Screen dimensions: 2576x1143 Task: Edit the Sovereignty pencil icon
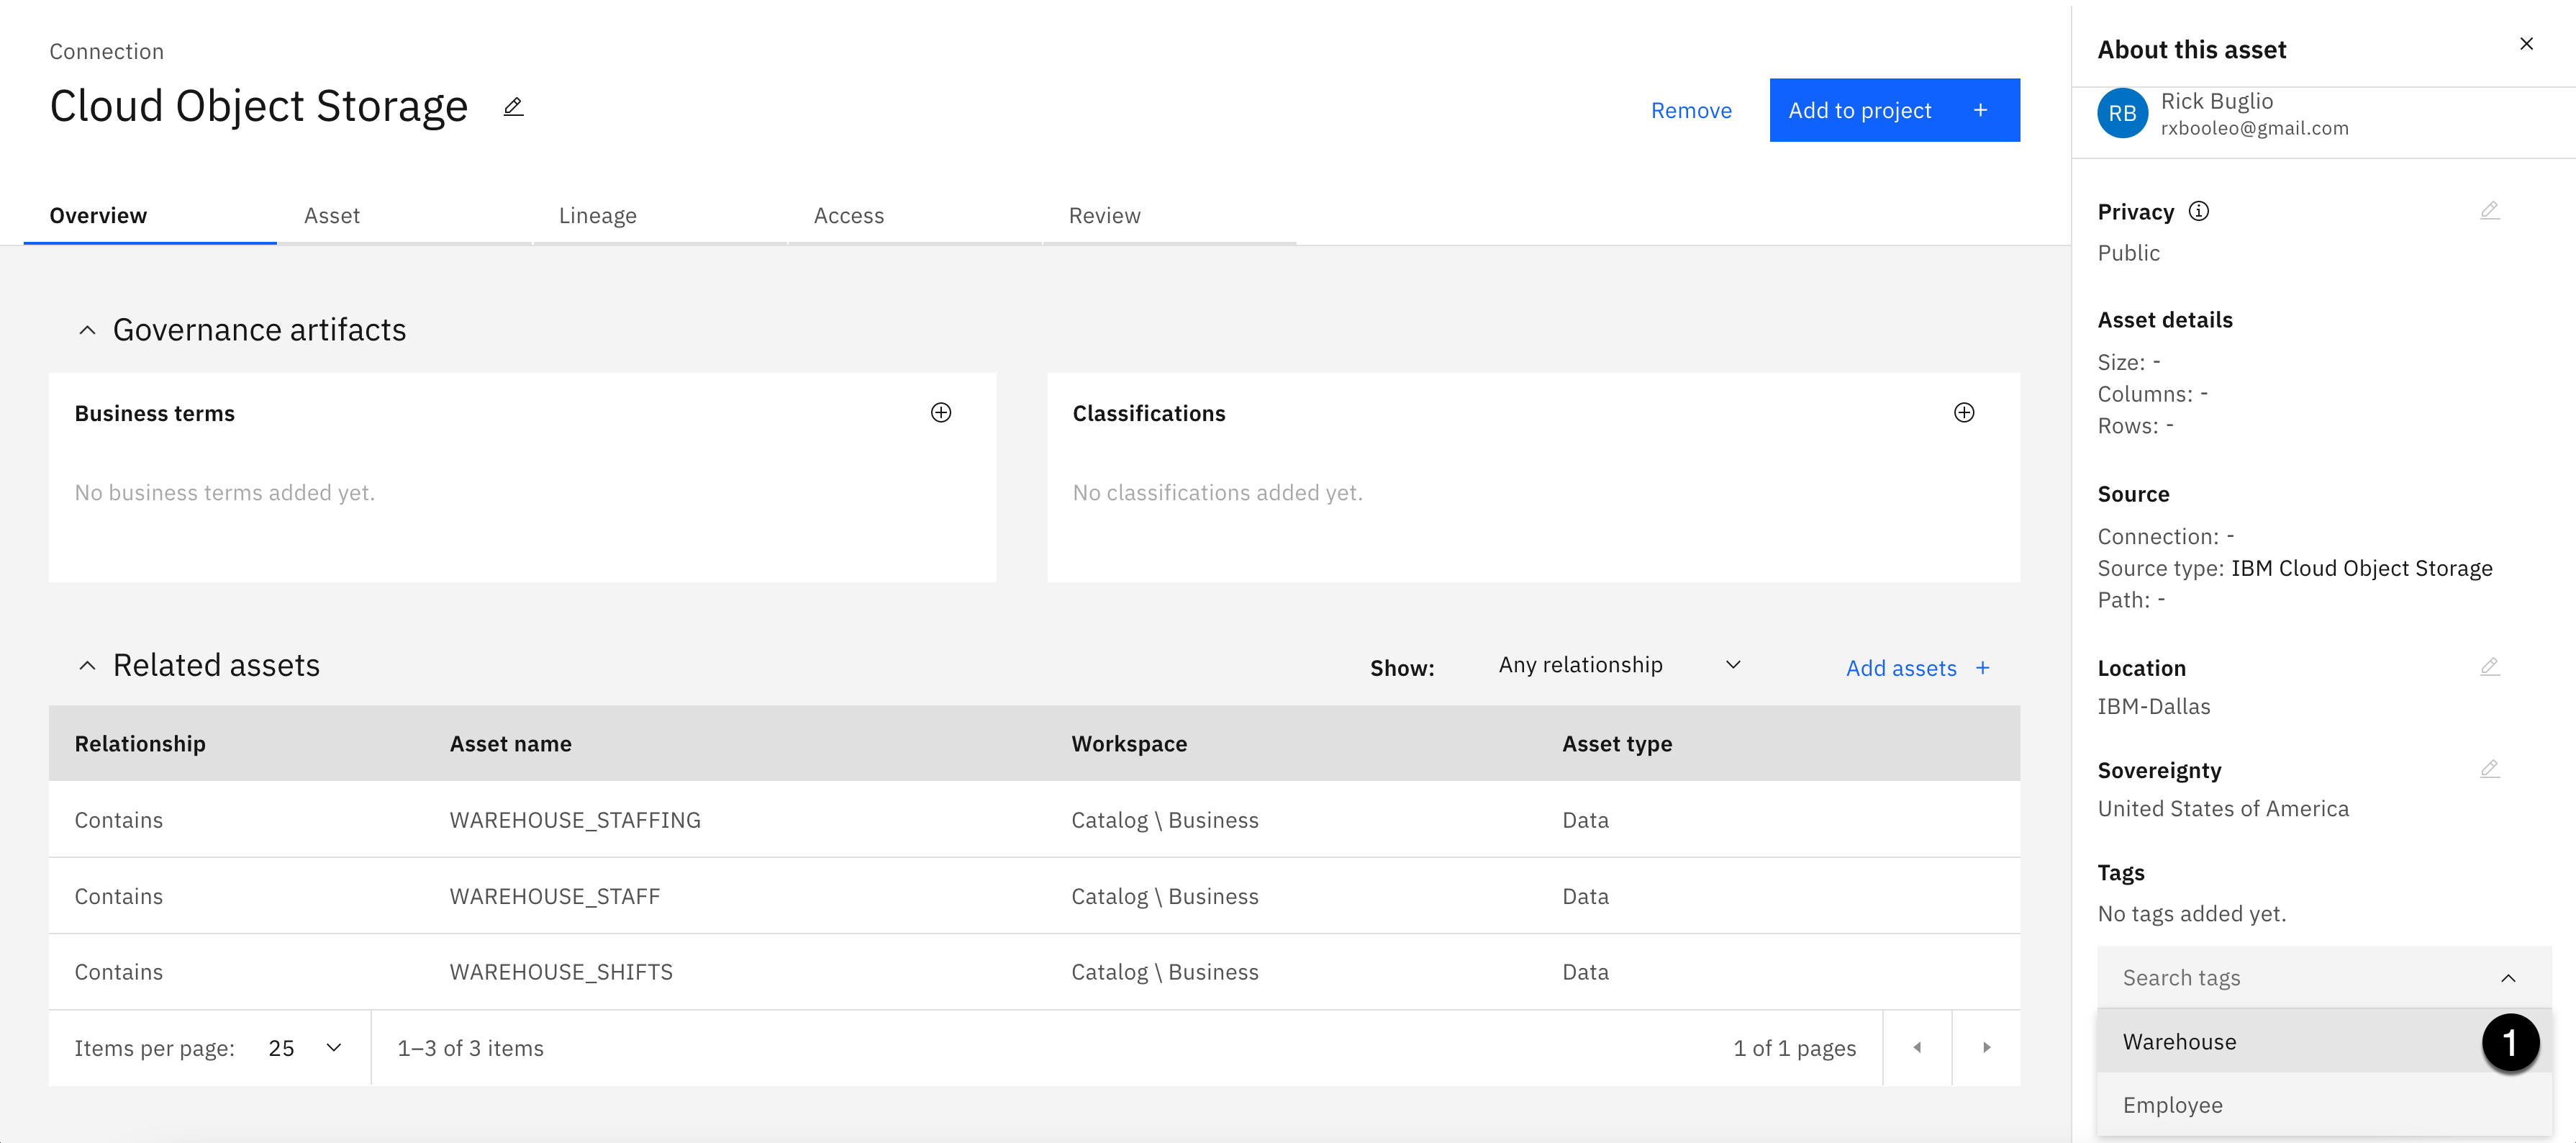click(2489, 769)
